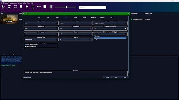This screenshot has height=100, width=179.
Task: Open the Pad Handler Mode dropdown
Action: pos(41,39)
